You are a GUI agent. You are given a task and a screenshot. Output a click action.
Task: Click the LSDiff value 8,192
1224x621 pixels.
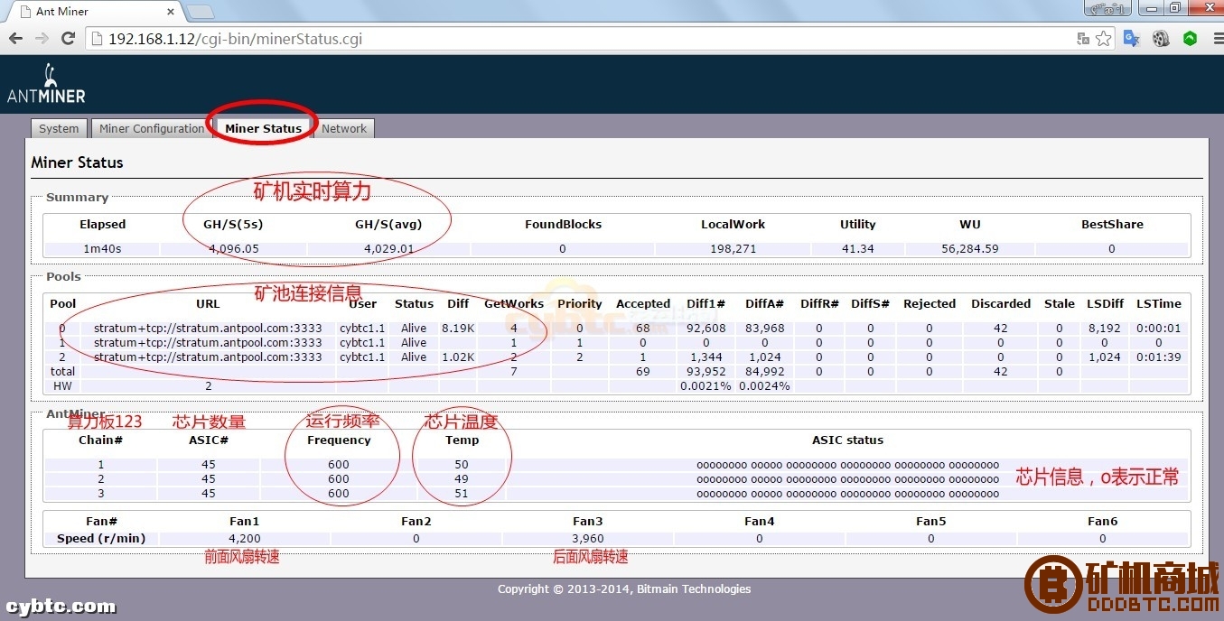1104,329
